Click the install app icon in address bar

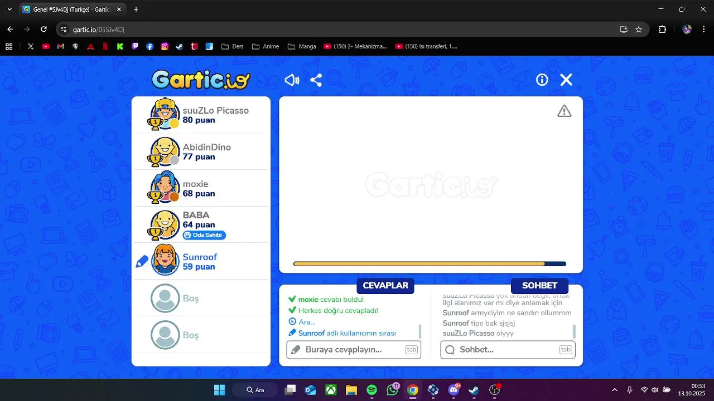(x=624, y=30)
